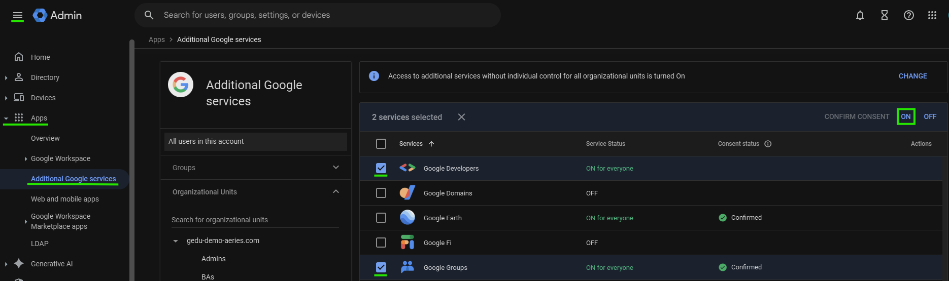Screen dimensions: 949x281
Task: Click the Devices icon in sidebar
Action: (x=19, y=97)
